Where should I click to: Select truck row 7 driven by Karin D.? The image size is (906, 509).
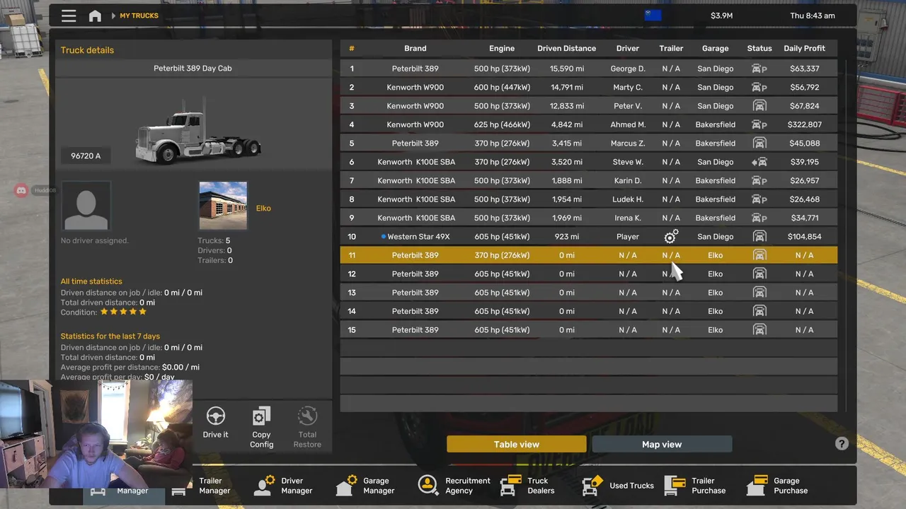click(x=589, y=180)
